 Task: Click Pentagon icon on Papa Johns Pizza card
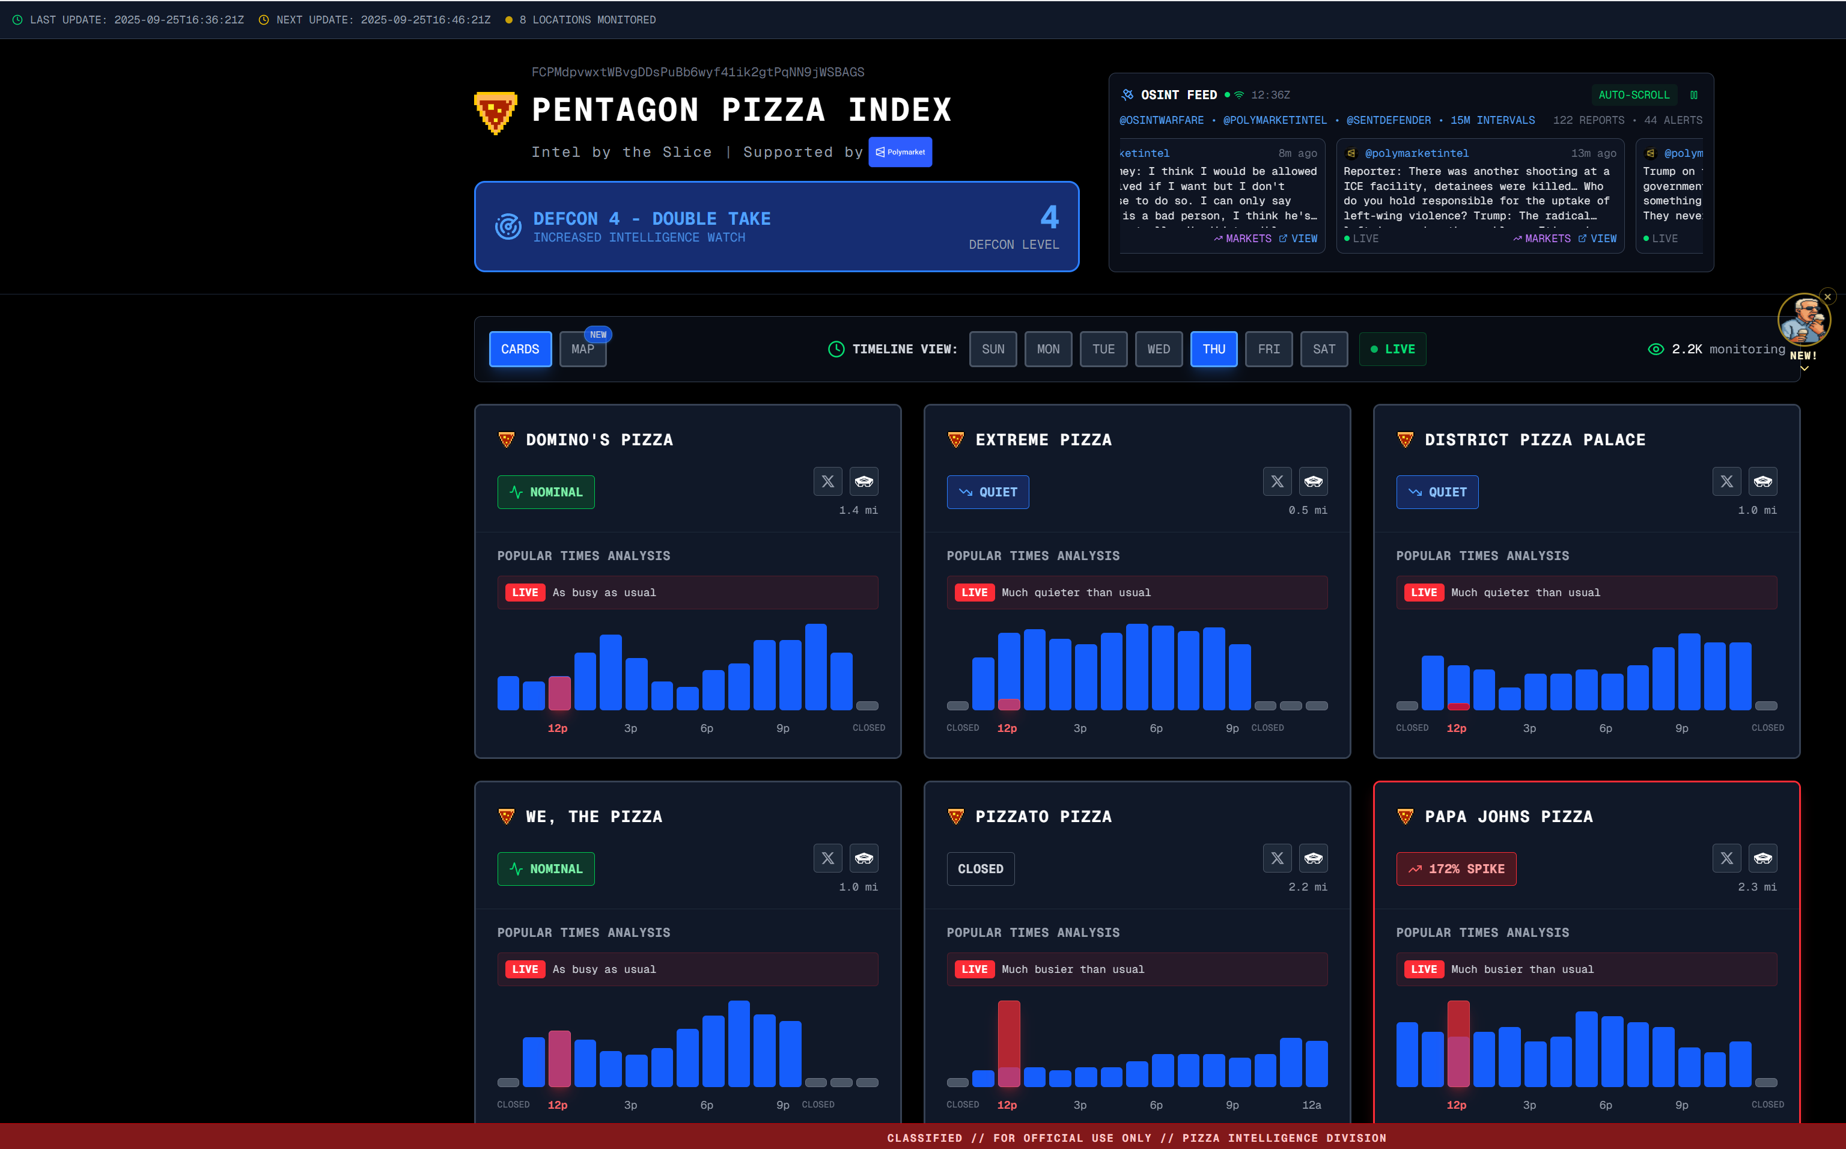[x=1763, y=858]
